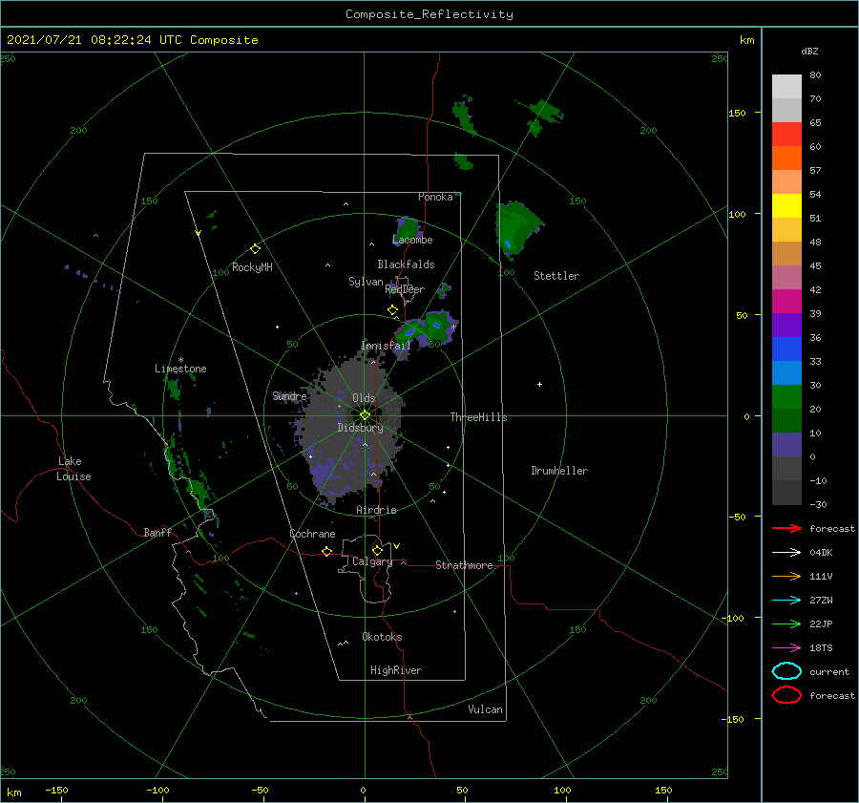Click the Airdrie label on the map
859x803 pixels.
coord(376,510)
